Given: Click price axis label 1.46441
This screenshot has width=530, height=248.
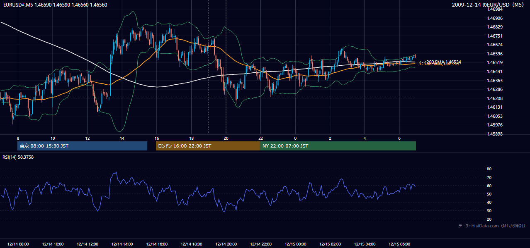Looking at the screenshot, I should coord(494,72).
